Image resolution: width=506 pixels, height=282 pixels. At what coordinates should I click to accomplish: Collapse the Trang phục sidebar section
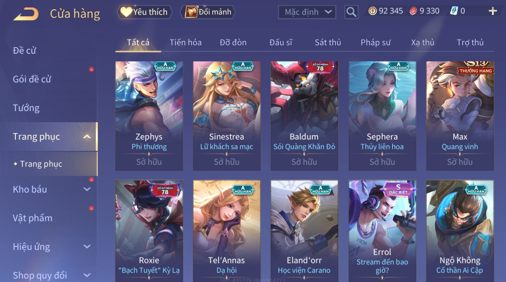[x=87, y=137]
